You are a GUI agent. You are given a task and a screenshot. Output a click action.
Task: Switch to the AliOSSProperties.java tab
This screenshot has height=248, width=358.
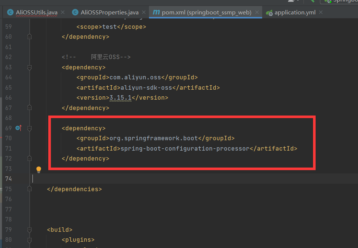110,12
